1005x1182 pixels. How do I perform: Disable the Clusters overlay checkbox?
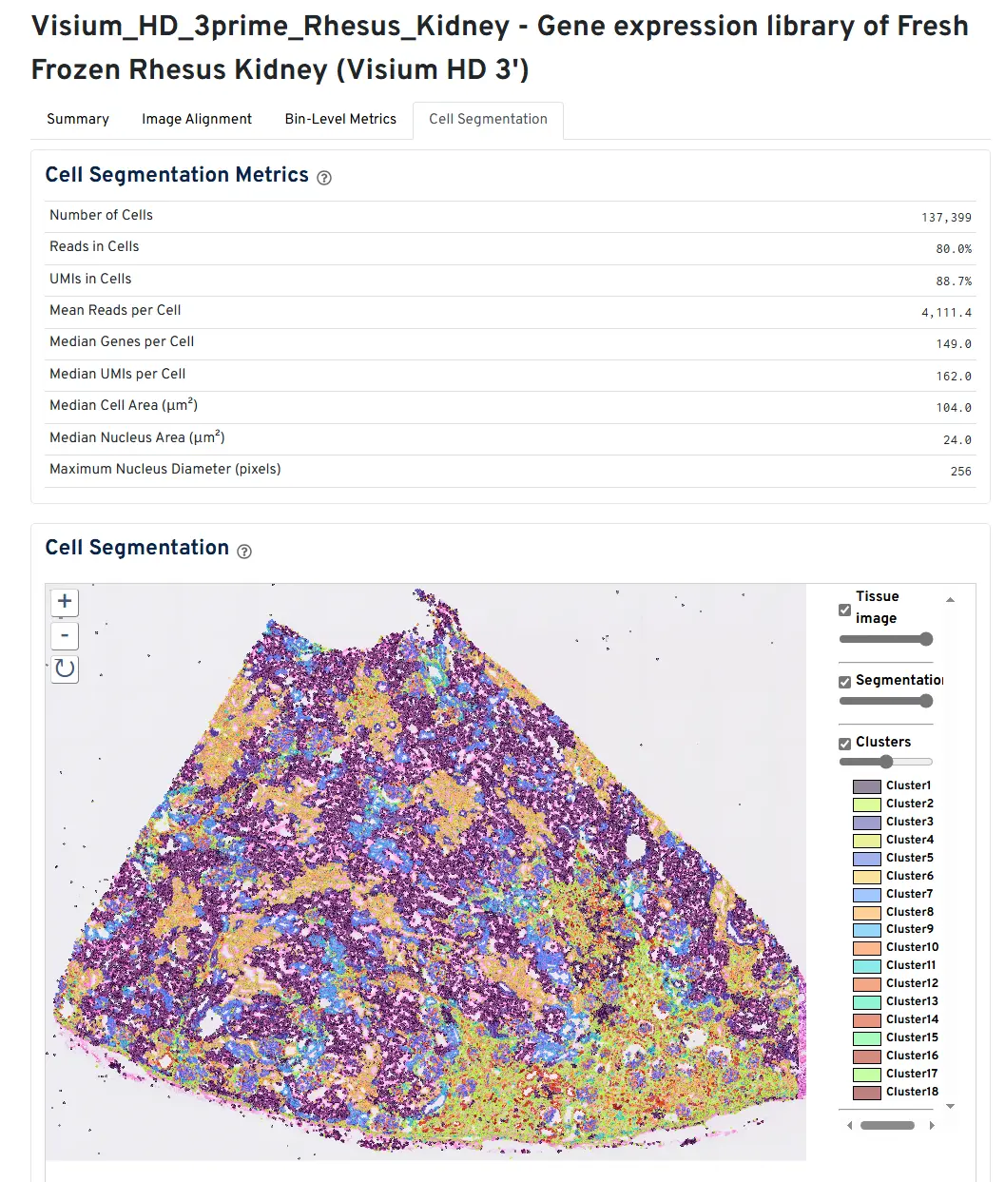(844, 744)
